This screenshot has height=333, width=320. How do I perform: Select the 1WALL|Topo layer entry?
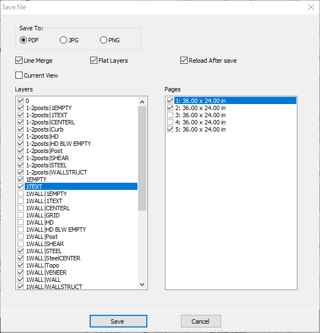(x=42, y=265)
